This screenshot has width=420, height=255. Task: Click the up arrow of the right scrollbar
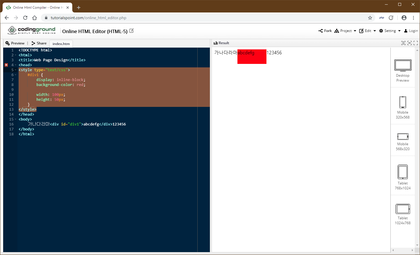[417, 50]
